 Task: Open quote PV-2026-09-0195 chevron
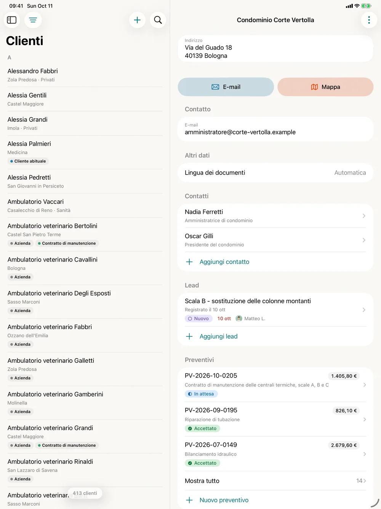click(365, 419)
